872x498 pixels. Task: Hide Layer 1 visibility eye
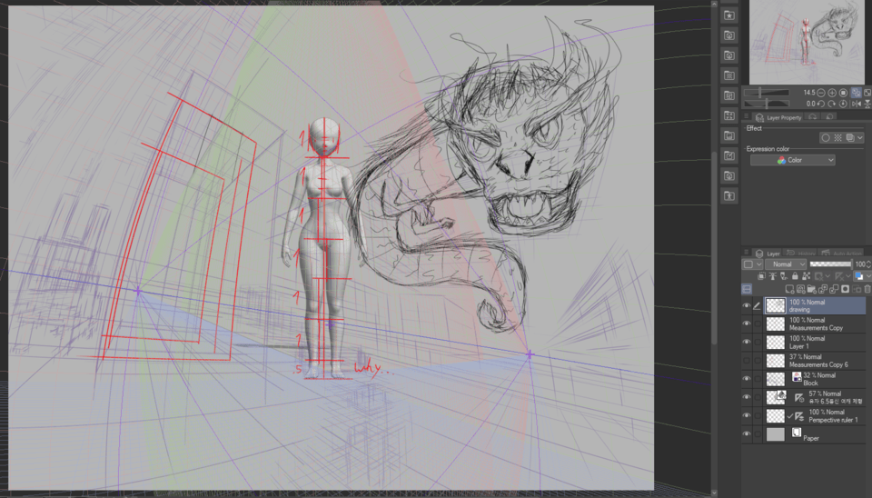747,343
